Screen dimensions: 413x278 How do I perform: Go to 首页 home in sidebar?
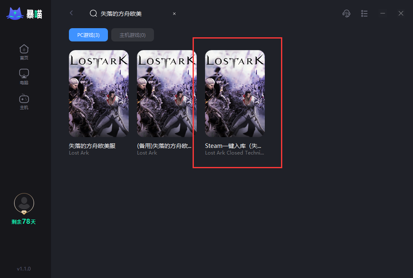click(x=24, y=52)
